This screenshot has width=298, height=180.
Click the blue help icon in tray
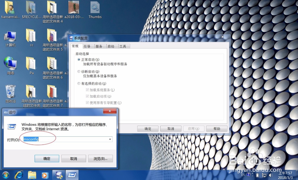249,175
